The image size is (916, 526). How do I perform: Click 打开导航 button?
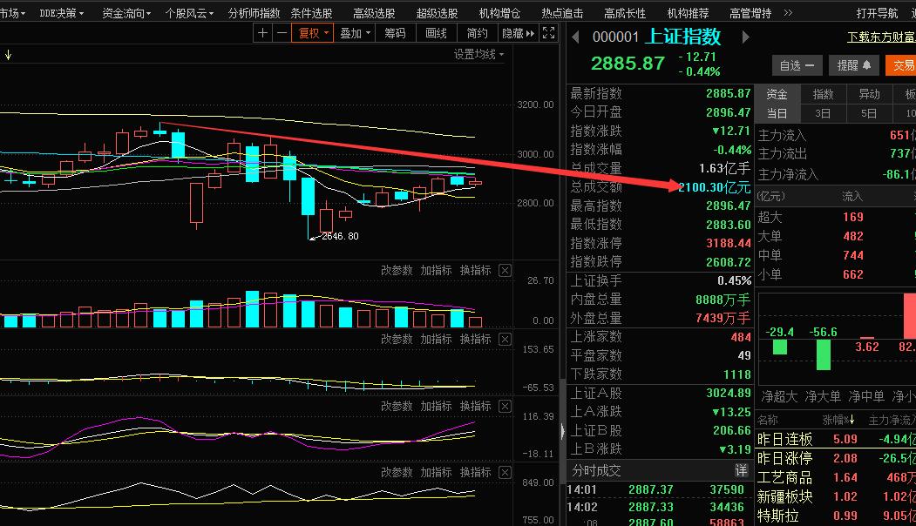point(877,13)
